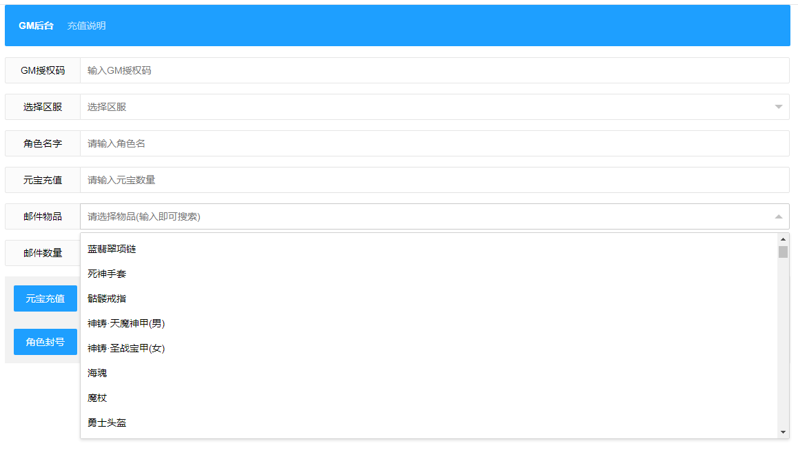Collapse the 邮件物品 dropdown arrow
798x457 pixels.
coord(778,216)
